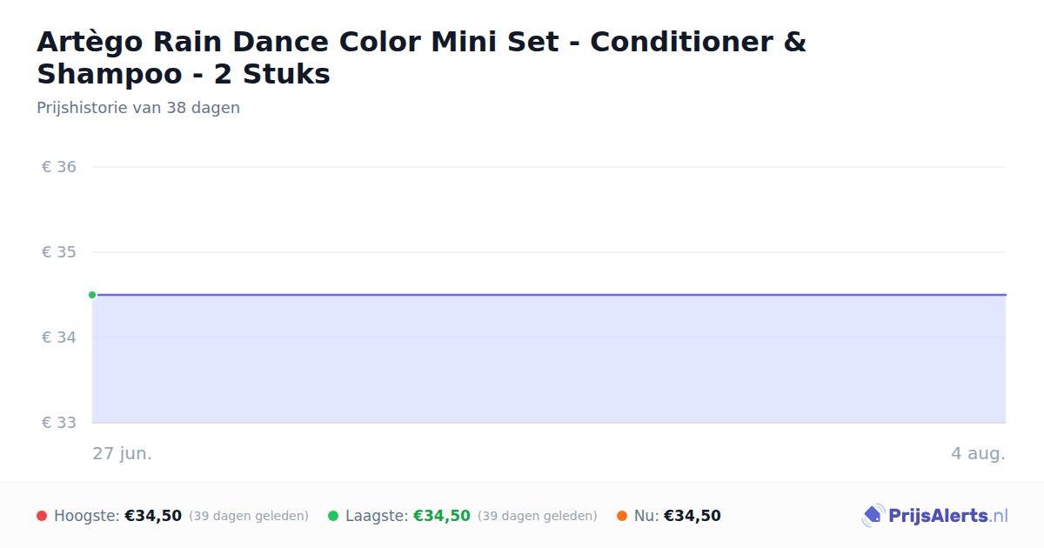Click the green data point on chart line
Screen dimensions: 1044x548
92,295
